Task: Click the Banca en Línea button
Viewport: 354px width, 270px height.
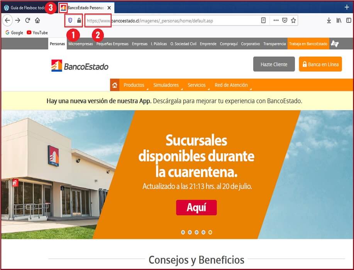Action: 320,64
